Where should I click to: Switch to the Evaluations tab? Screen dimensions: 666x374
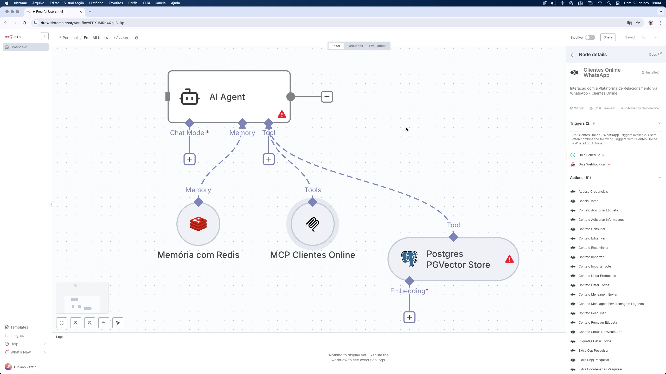[377, 46]
